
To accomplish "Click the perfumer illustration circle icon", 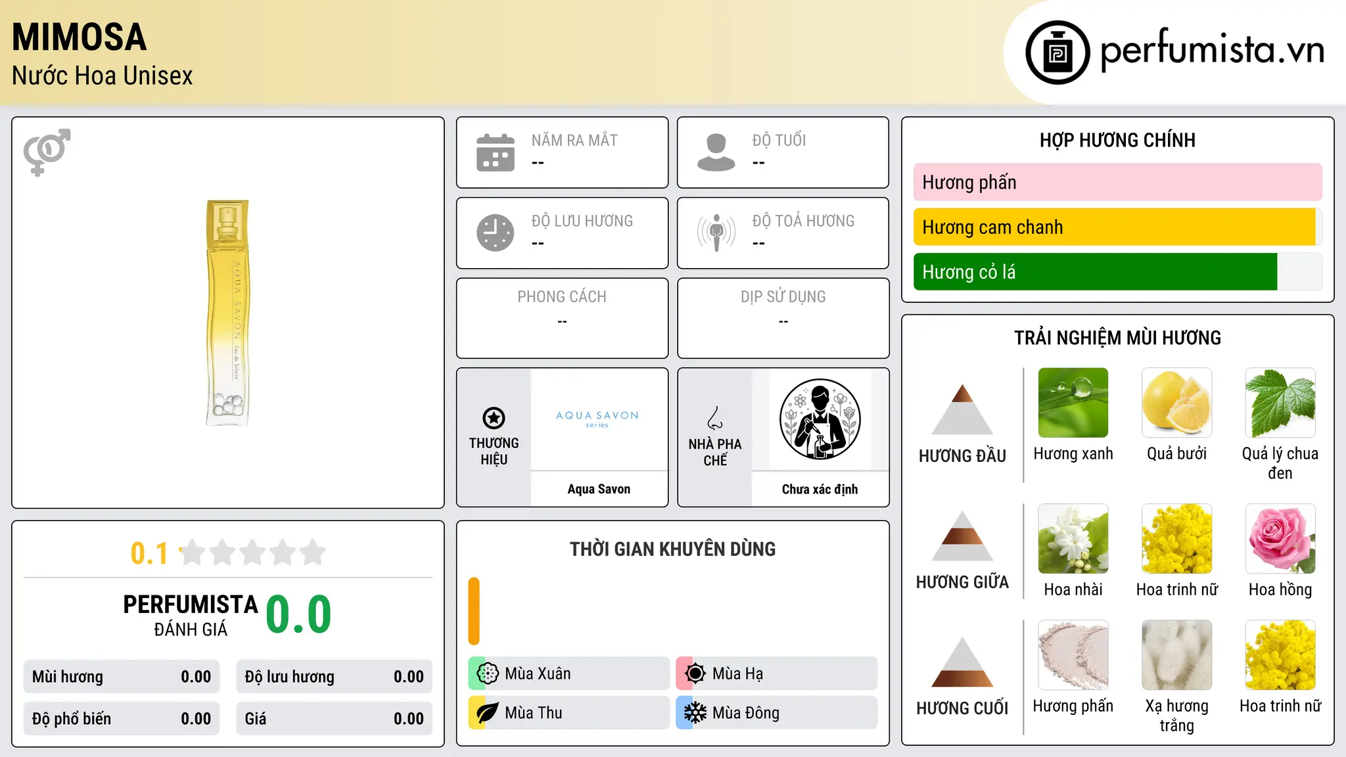I will pos(820,419).
